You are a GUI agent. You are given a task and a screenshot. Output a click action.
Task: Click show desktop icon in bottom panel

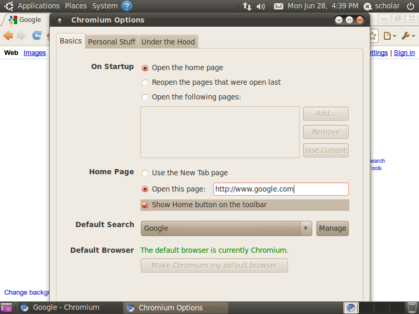tap(6, 308)
